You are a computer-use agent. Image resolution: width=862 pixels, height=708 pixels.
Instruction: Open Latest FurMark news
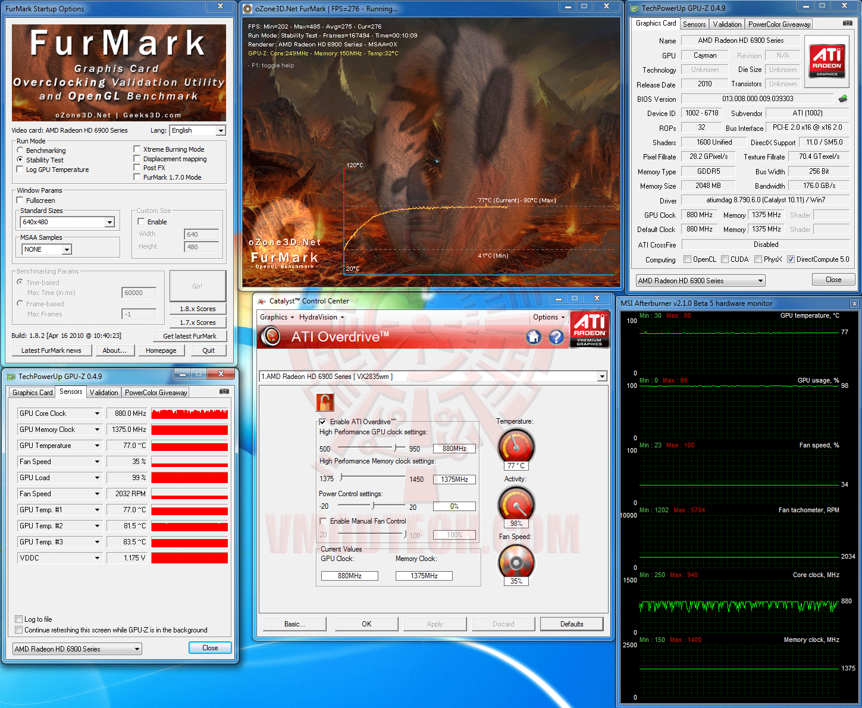coord(51,350)
